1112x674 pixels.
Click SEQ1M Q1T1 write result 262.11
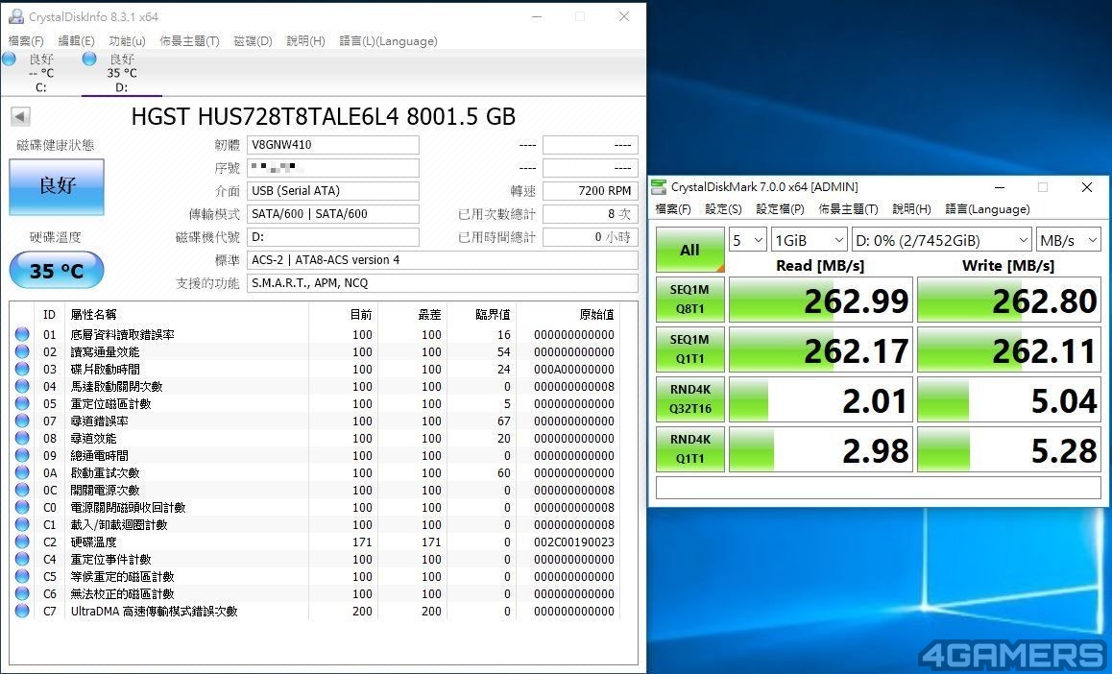[x=1009, y=350]
